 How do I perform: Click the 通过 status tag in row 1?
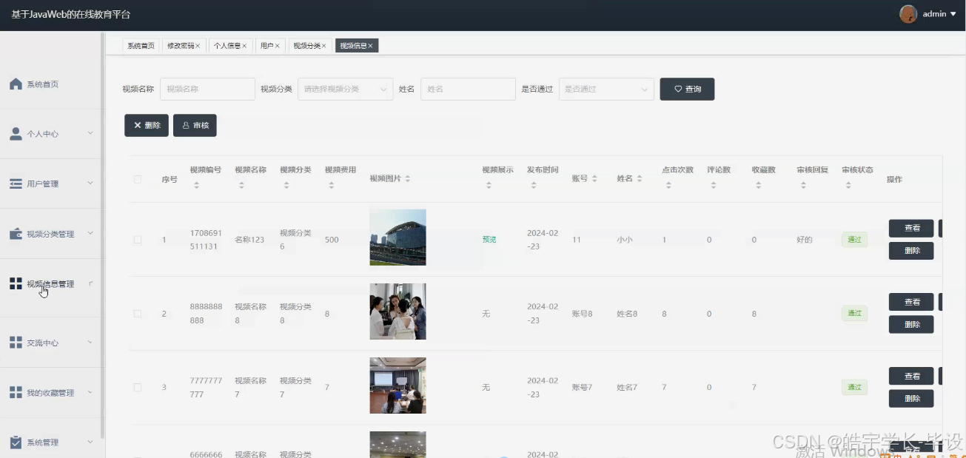coord(854,240)
